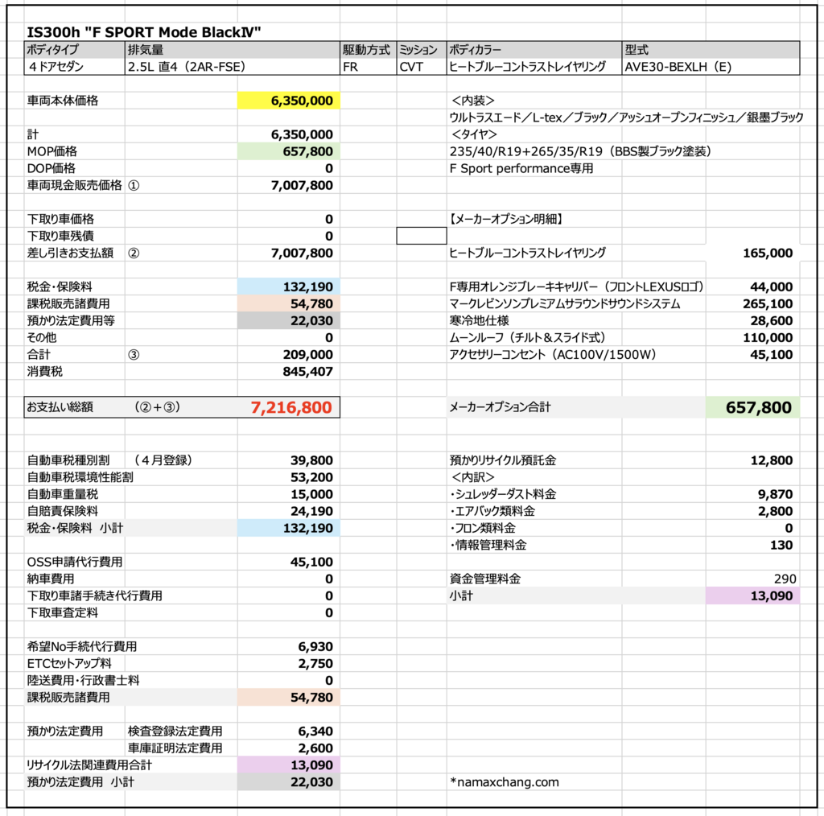
Task: Click the "リサイクル法関連費用合計" label
Action: (x=89, y=765)
